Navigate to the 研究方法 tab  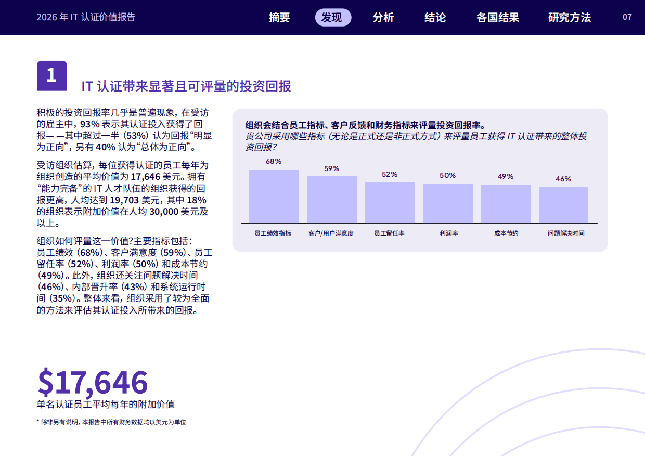[570, 17]
